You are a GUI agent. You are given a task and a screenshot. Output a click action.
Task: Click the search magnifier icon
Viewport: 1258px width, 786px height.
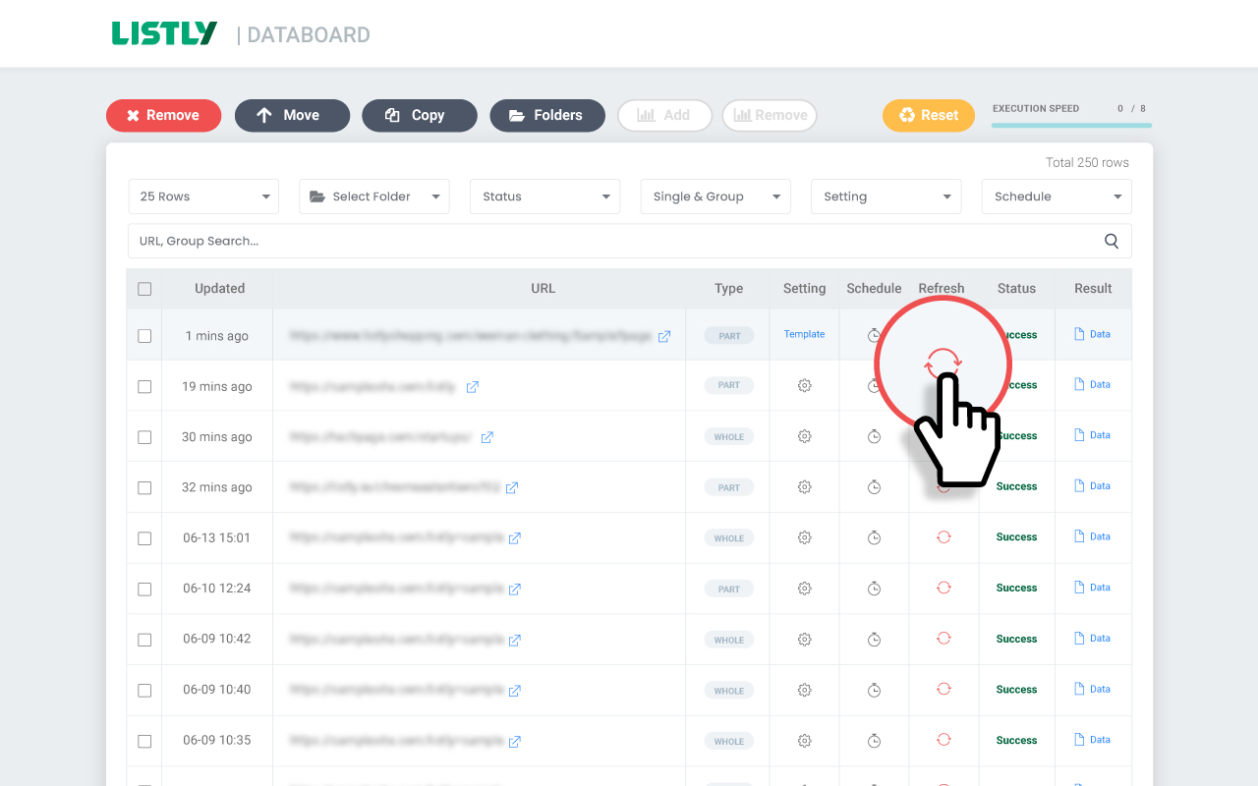pyautogui.click(x=1112, y=241)
